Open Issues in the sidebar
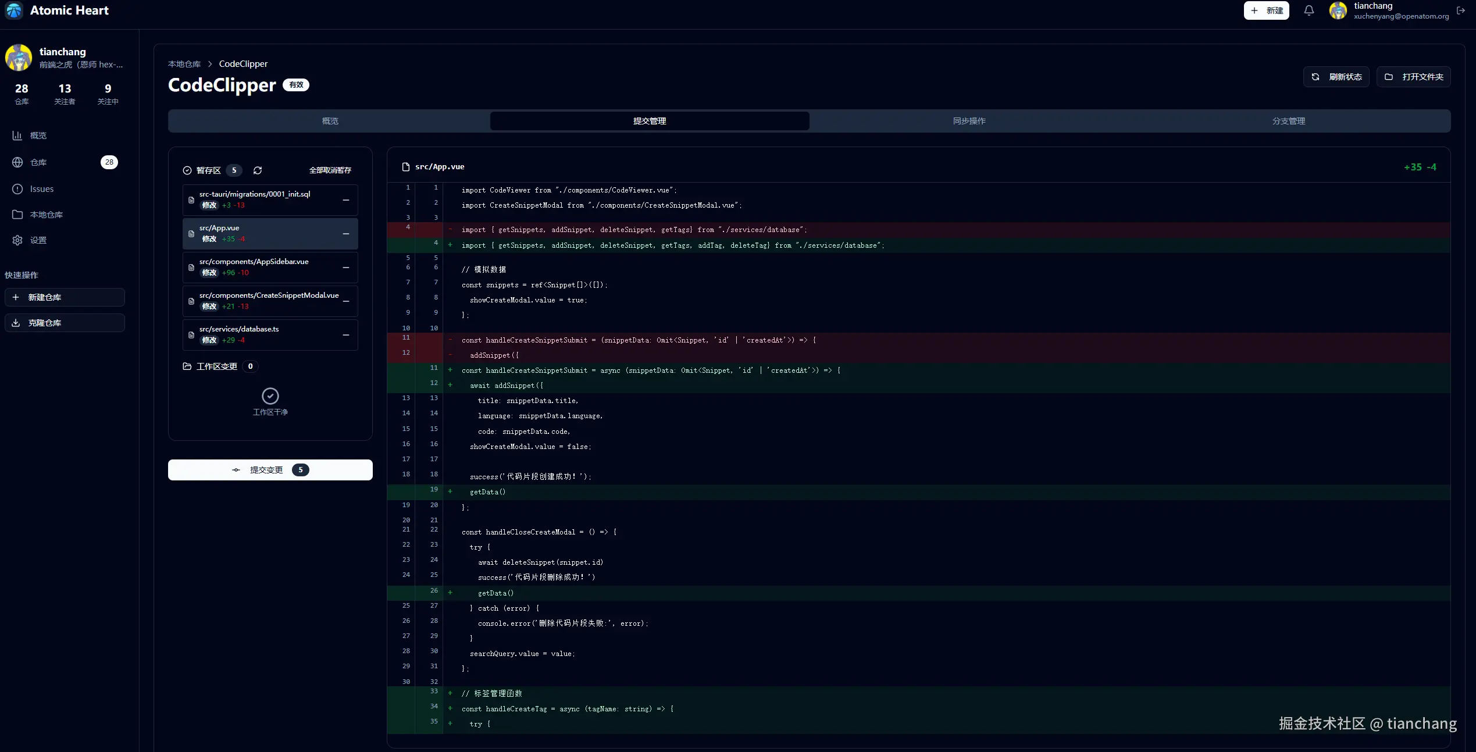1476x752 pixels. [x=41, y=189]
